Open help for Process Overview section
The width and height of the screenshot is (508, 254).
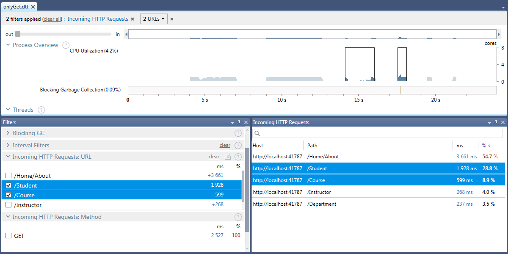coord(66,45)
